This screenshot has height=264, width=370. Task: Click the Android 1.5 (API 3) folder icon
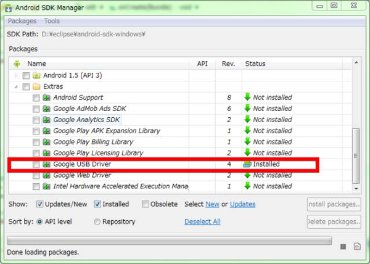click(36, 75)
